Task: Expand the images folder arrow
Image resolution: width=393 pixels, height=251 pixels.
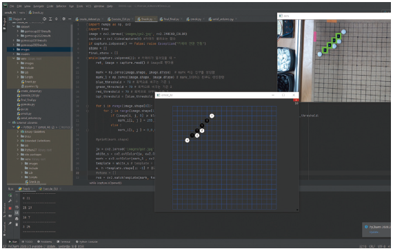Action: (14, 50)
